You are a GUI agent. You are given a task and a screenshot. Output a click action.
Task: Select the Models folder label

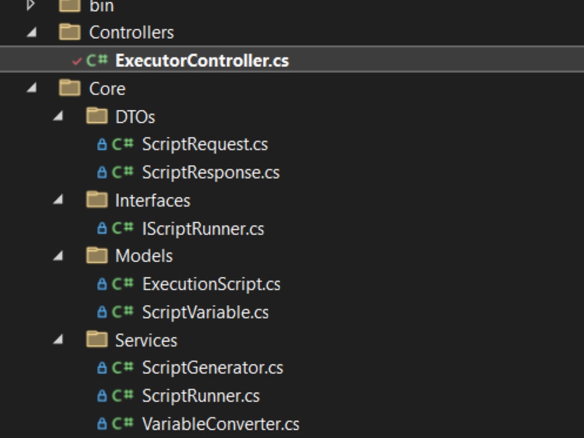click(x=144, y=256)
